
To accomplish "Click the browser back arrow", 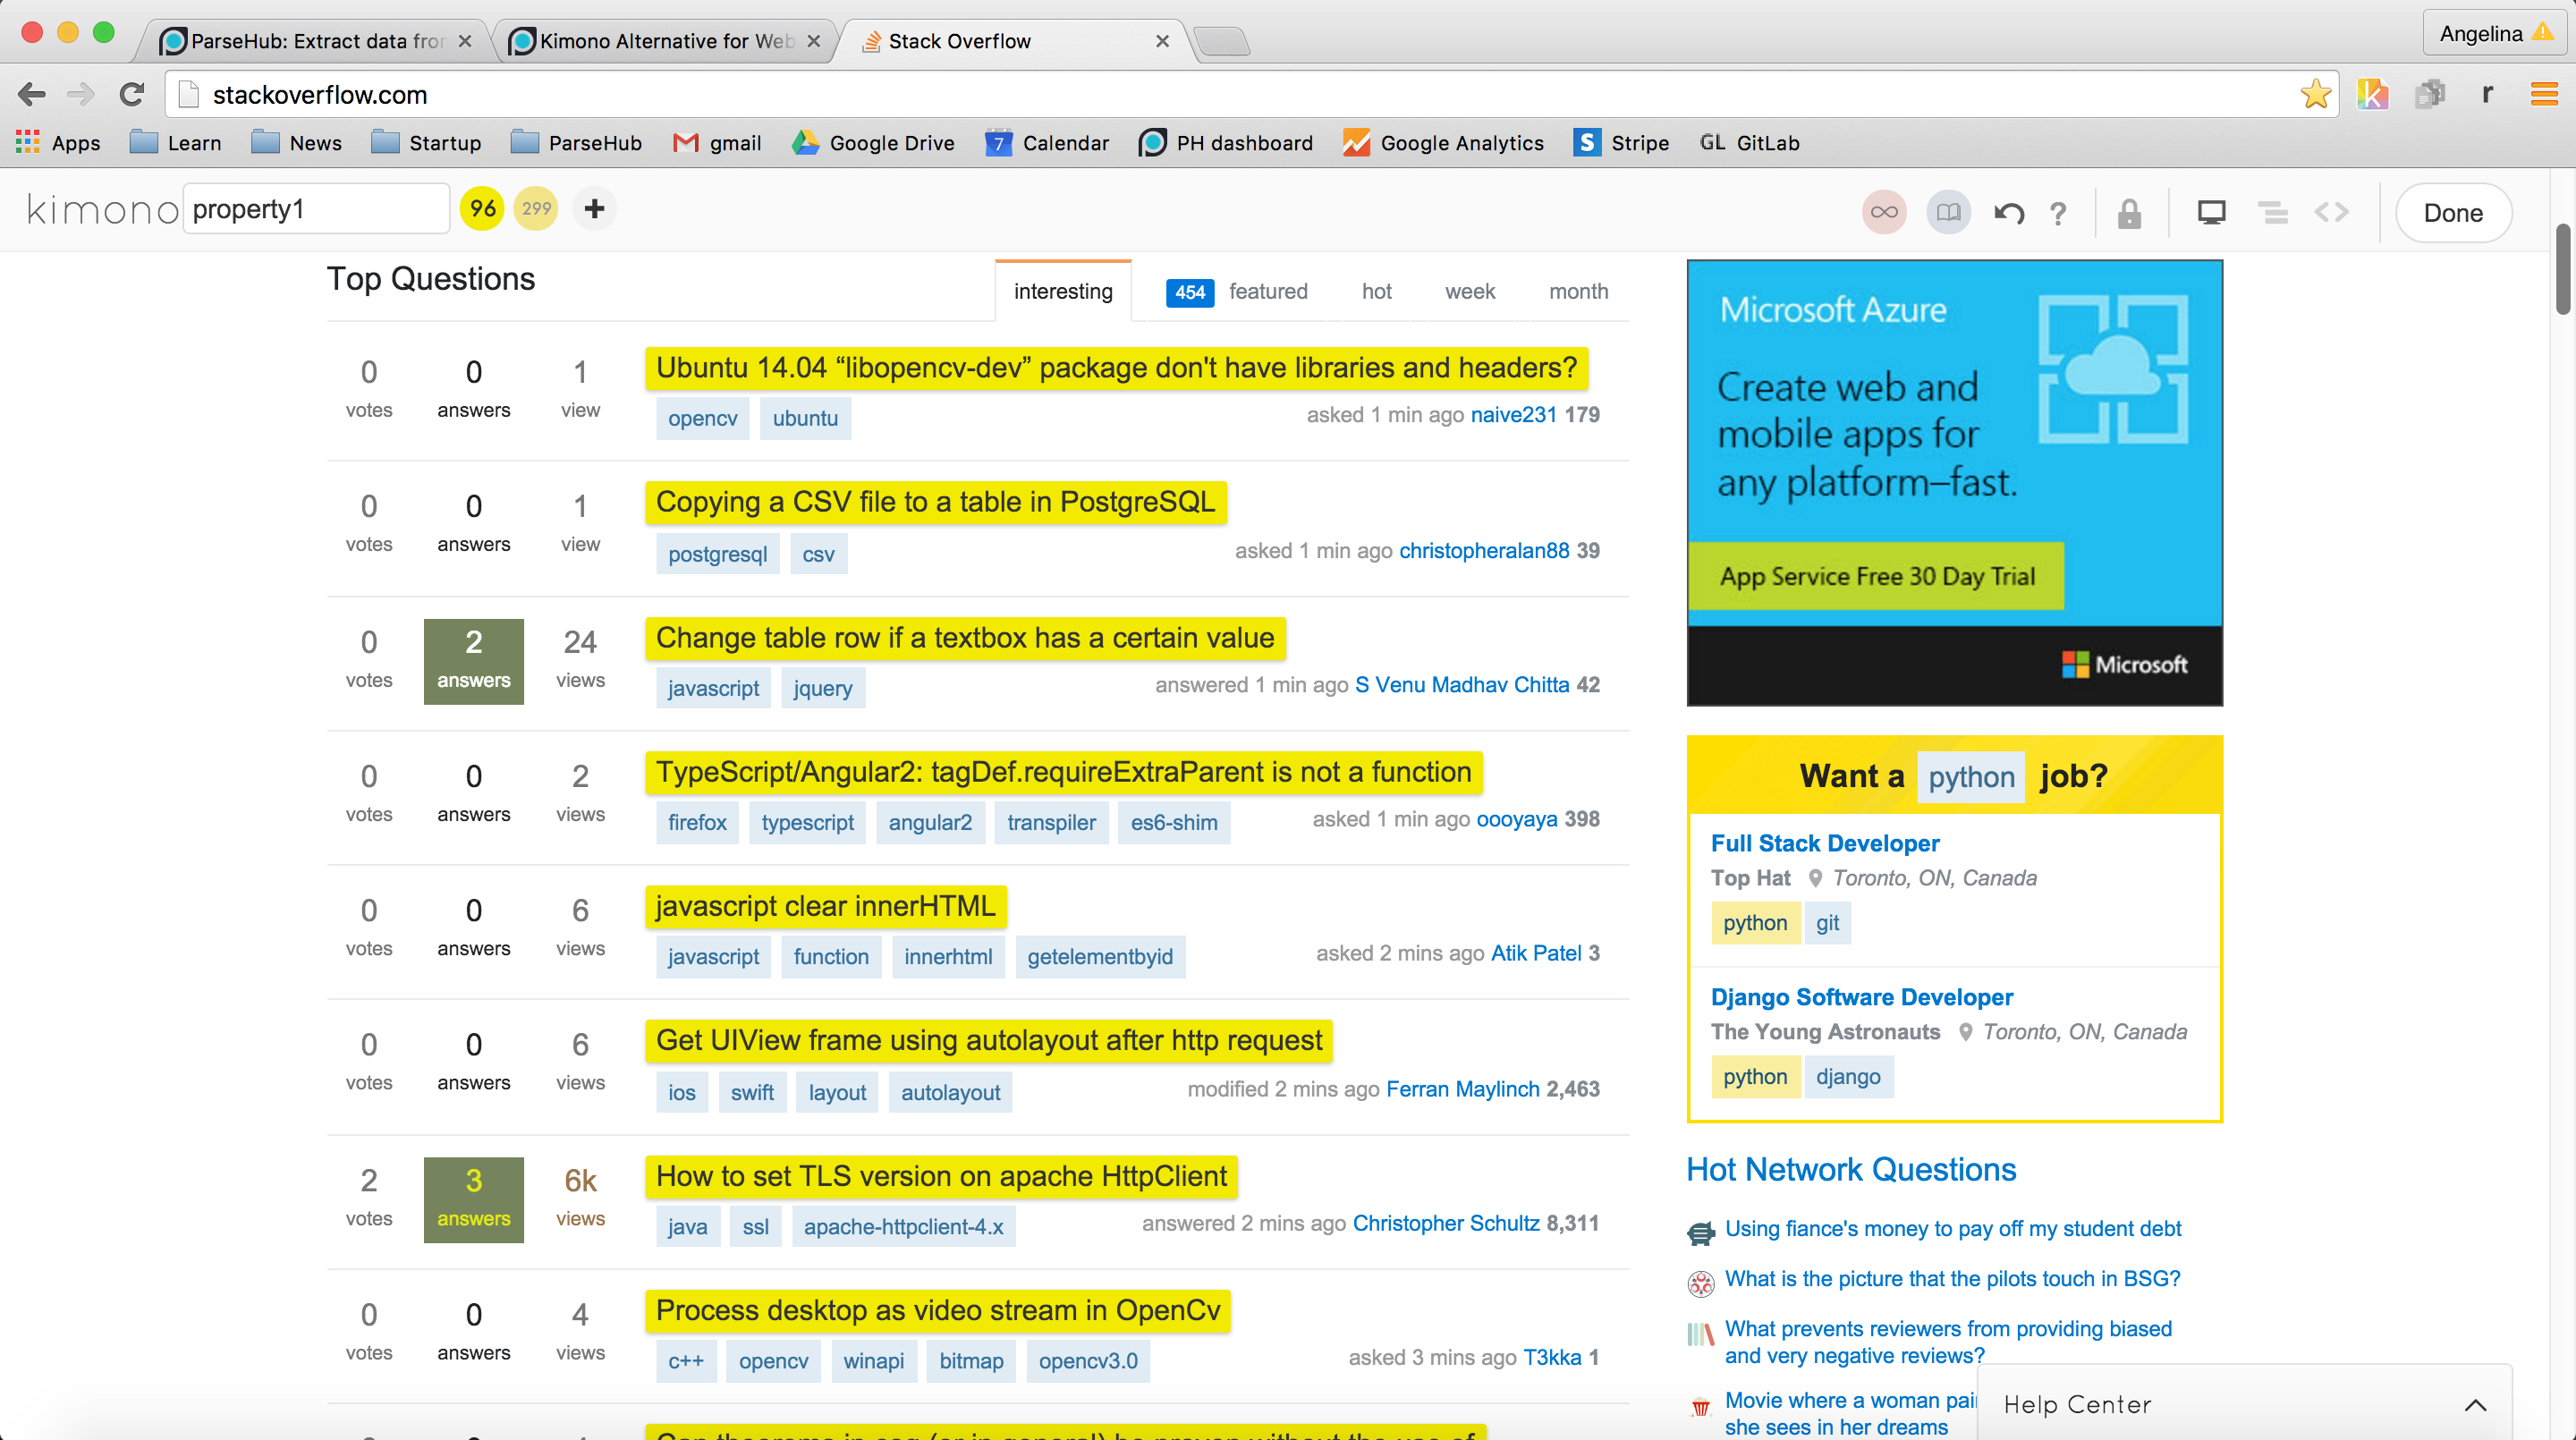I will tap(32, 94).
